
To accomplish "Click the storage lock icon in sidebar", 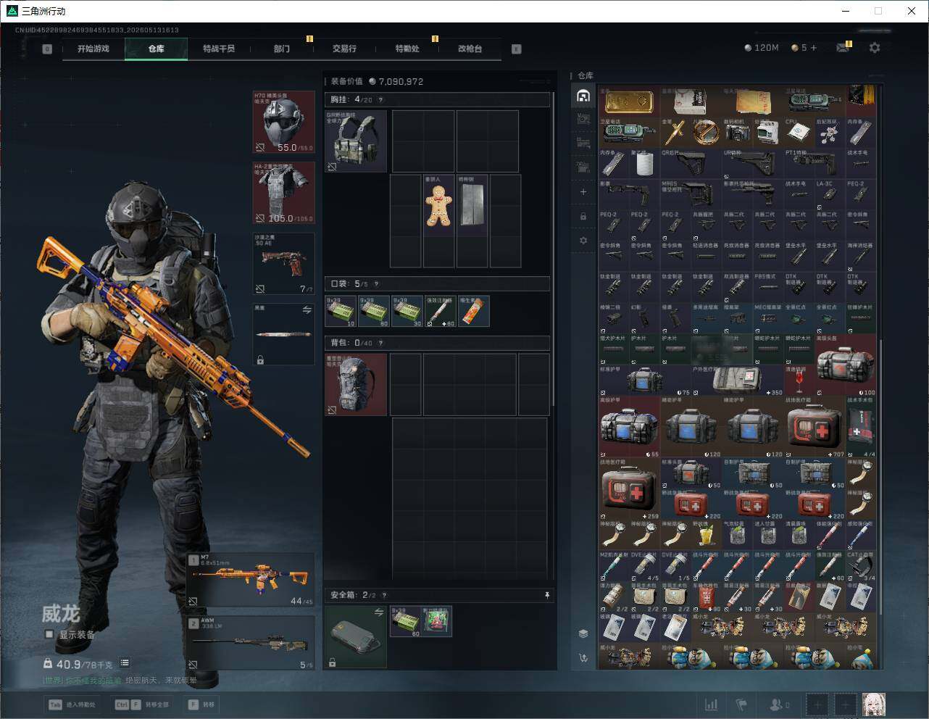I will [583, 216].
